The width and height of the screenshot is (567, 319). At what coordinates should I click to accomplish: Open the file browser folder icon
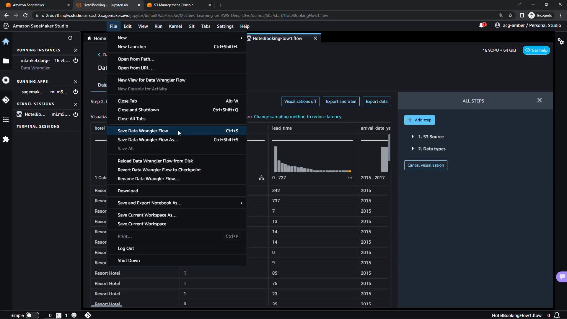(6, 61)
